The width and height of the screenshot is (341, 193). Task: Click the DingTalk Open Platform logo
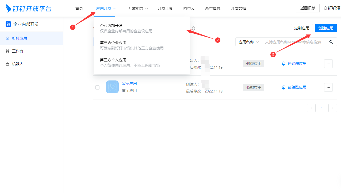pyautogui.click(x=29, y=8)
